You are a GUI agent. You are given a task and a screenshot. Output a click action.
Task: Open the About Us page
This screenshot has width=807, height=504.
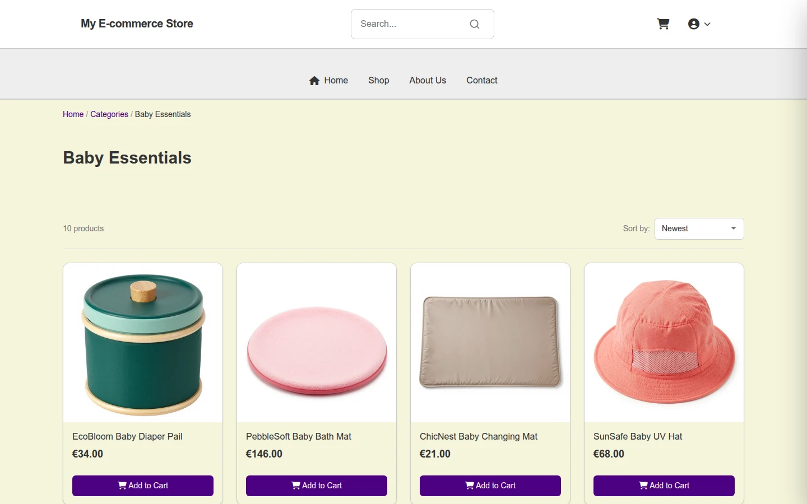coord(428,81)
